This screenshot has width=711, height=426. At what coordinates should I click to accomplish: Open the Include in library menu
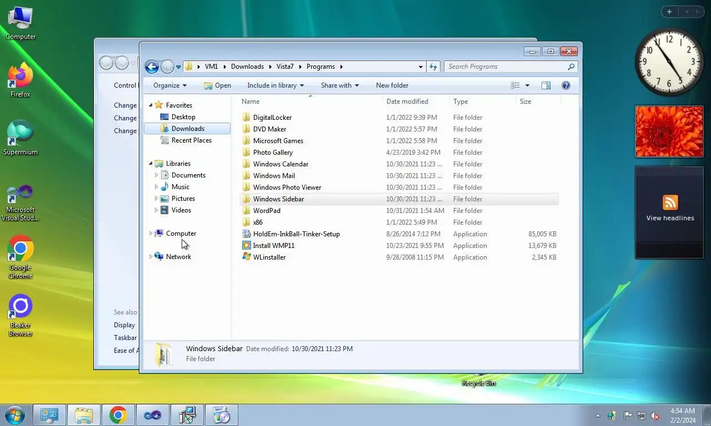tap(276, 85)
